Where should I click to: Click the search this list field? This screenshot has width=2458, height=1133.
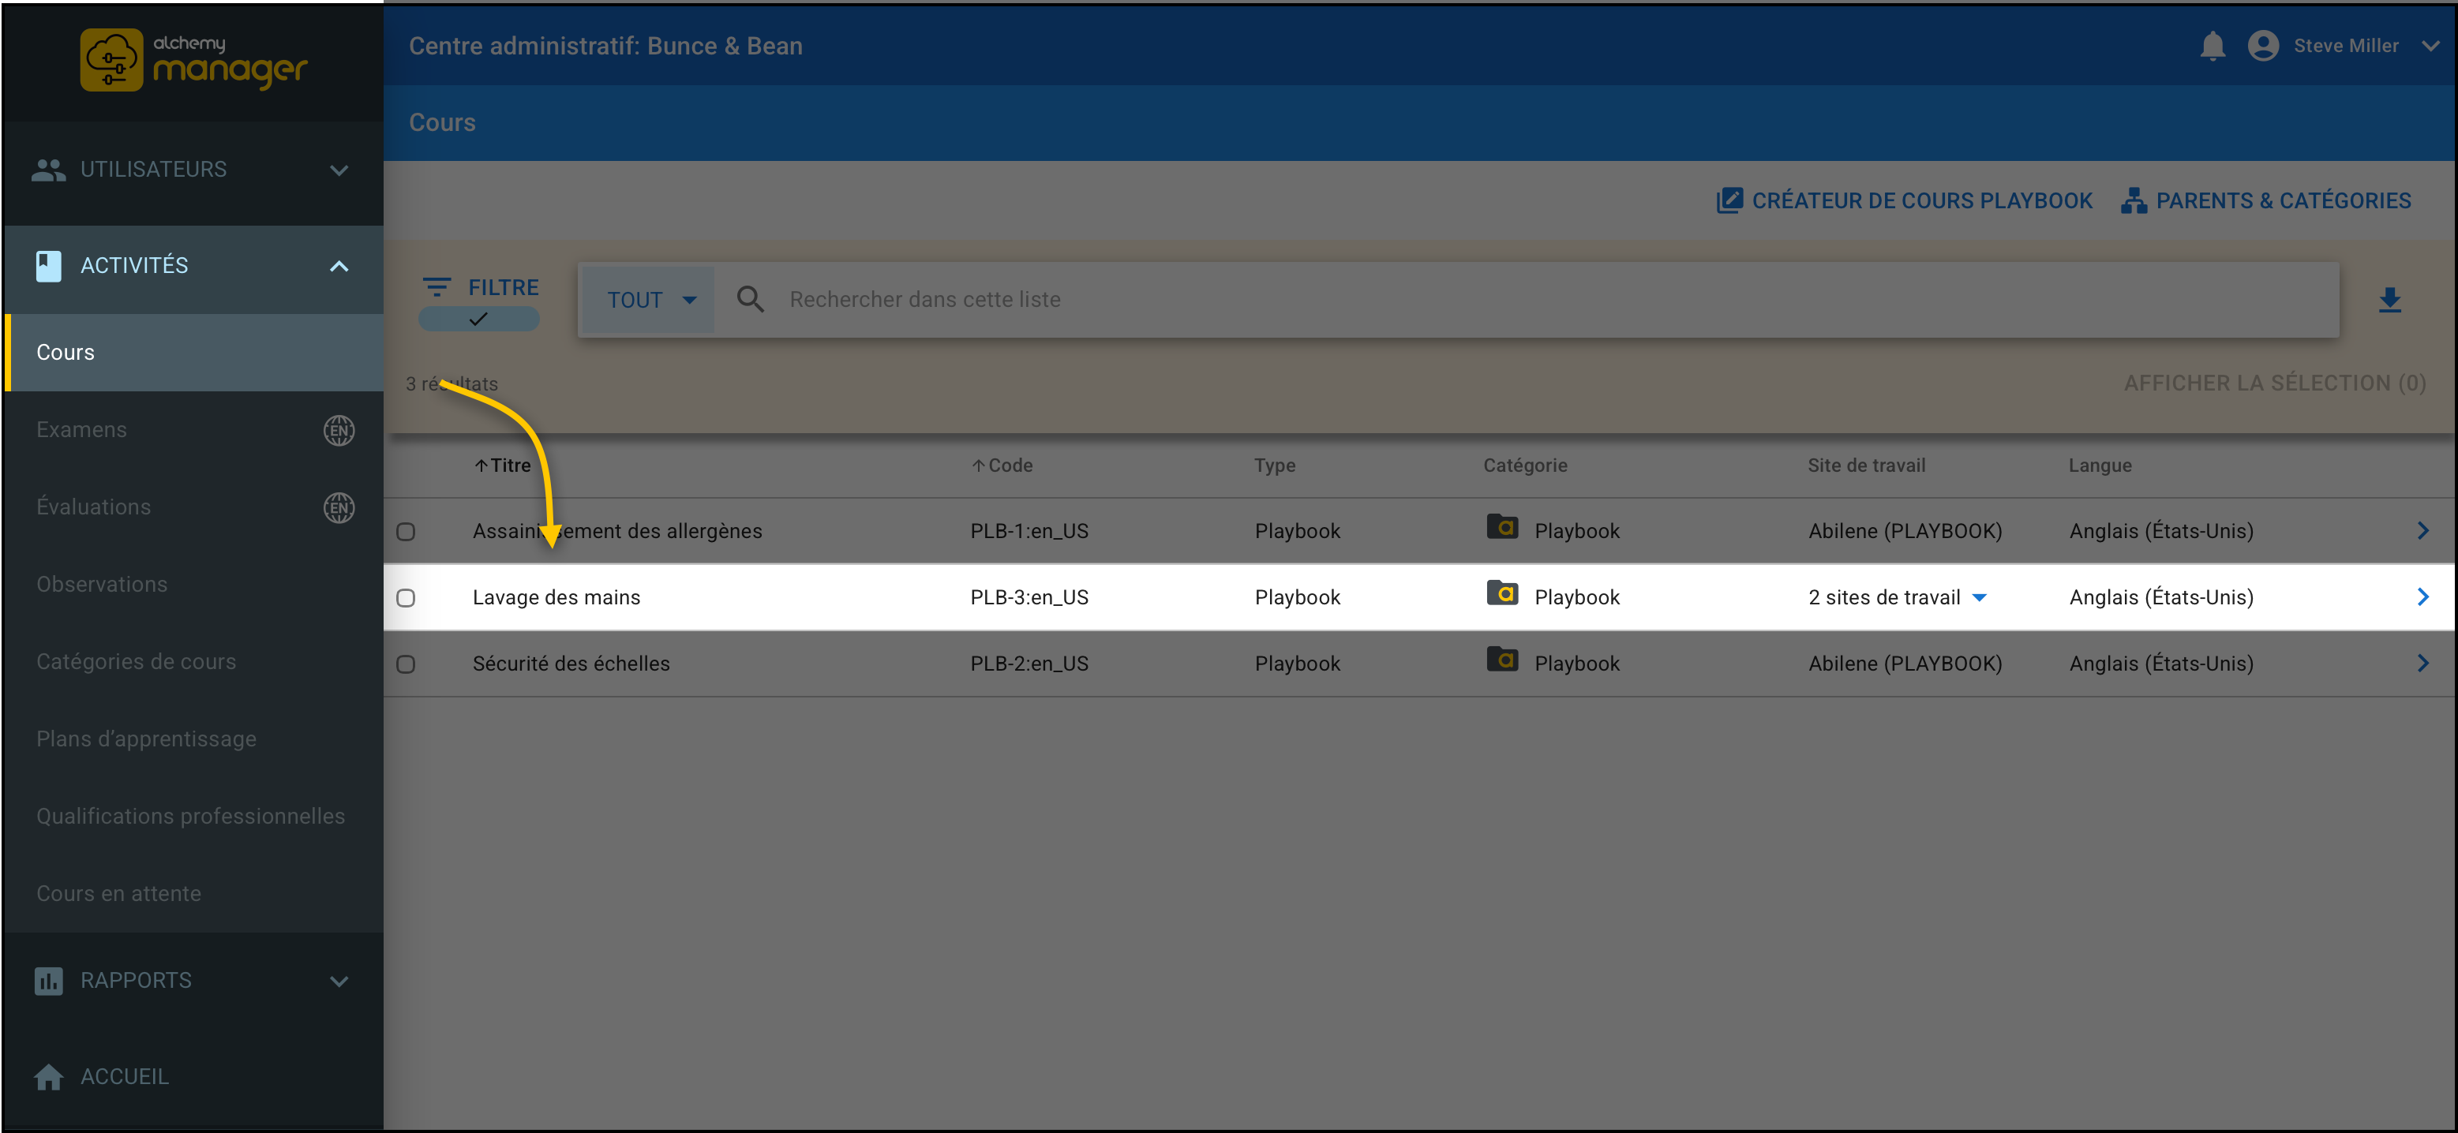pos(1527,300)
